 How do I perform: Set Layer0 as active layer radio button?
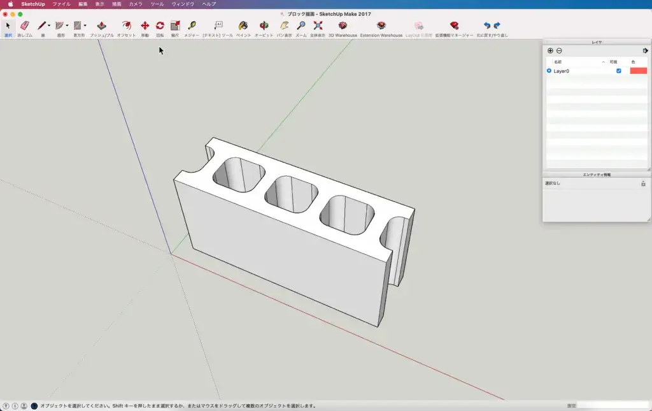549,71
